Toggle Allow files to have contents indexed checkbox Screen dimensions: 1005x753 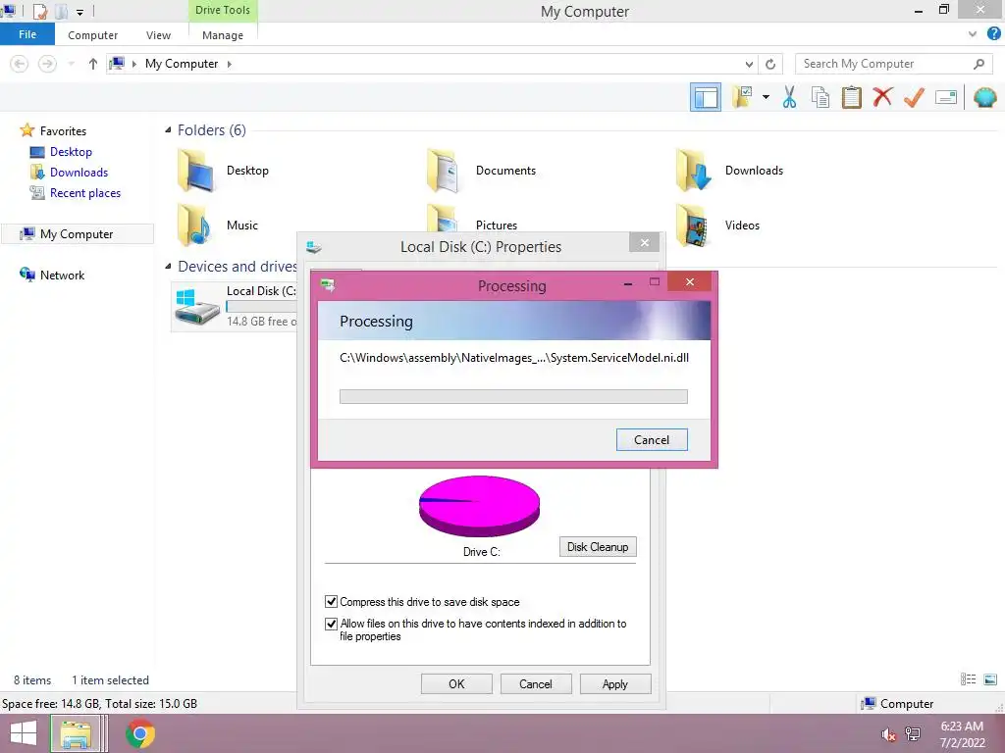coord(331,624)
